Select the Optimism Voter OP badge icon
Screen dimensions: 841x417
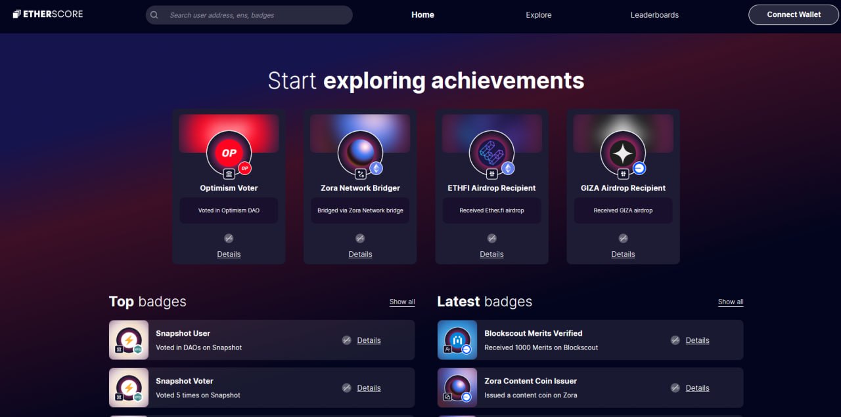pyautogui.click(x=229, y=153)
